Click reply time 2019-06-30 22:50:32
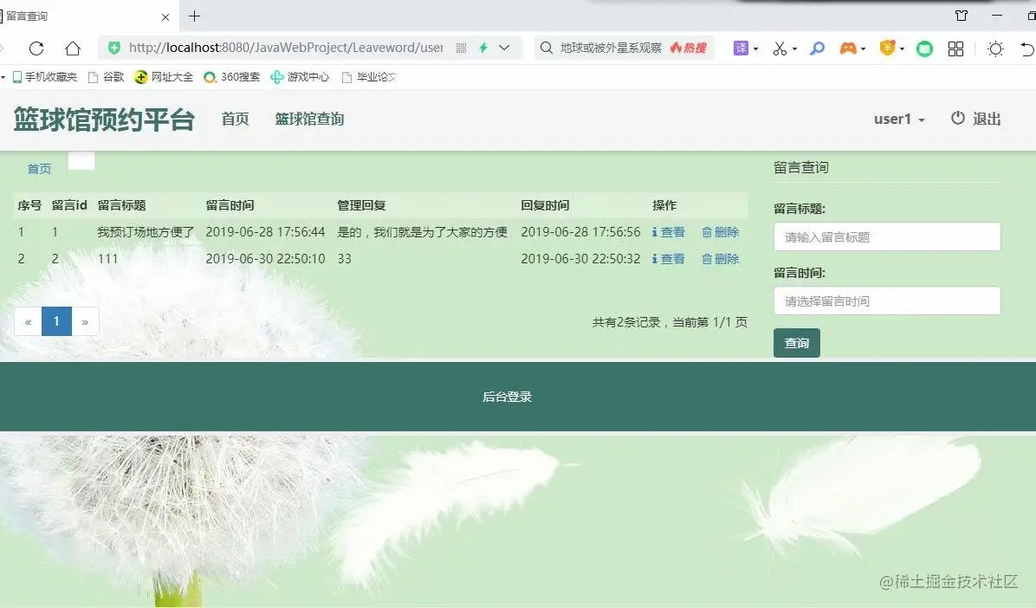1036x608 pixels. coord(580,258)
